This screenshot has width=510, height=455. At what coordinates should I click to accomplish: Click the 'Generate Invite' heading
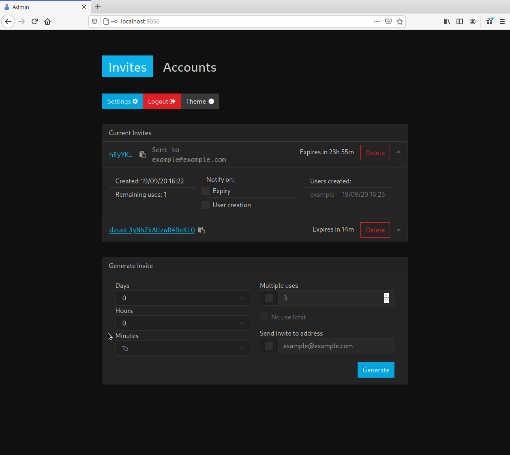tap(131, 266)
